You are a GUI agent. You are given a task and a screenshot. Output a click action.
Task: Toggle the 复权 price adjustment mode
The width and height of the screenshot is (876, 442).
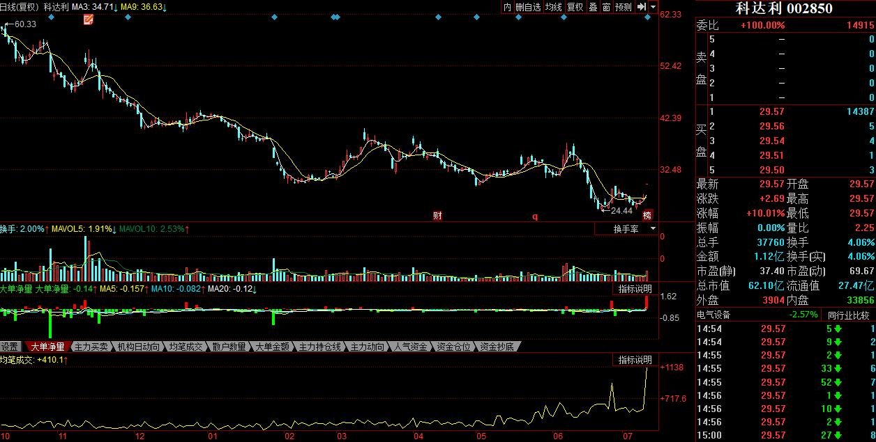pyautogui.click(x=575, y=7)
